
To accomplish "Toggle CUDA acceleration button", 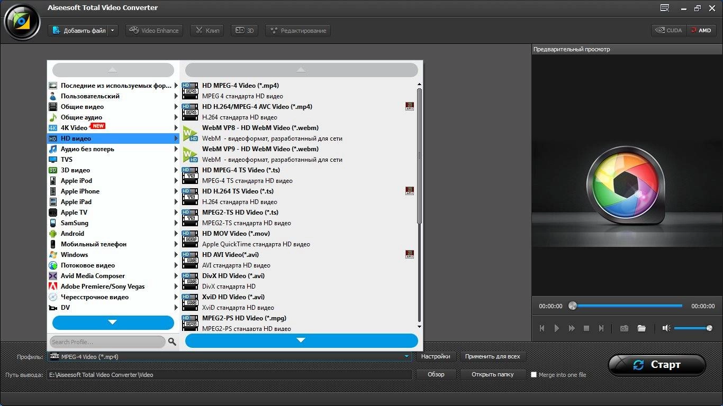I will tap(669, 31).
